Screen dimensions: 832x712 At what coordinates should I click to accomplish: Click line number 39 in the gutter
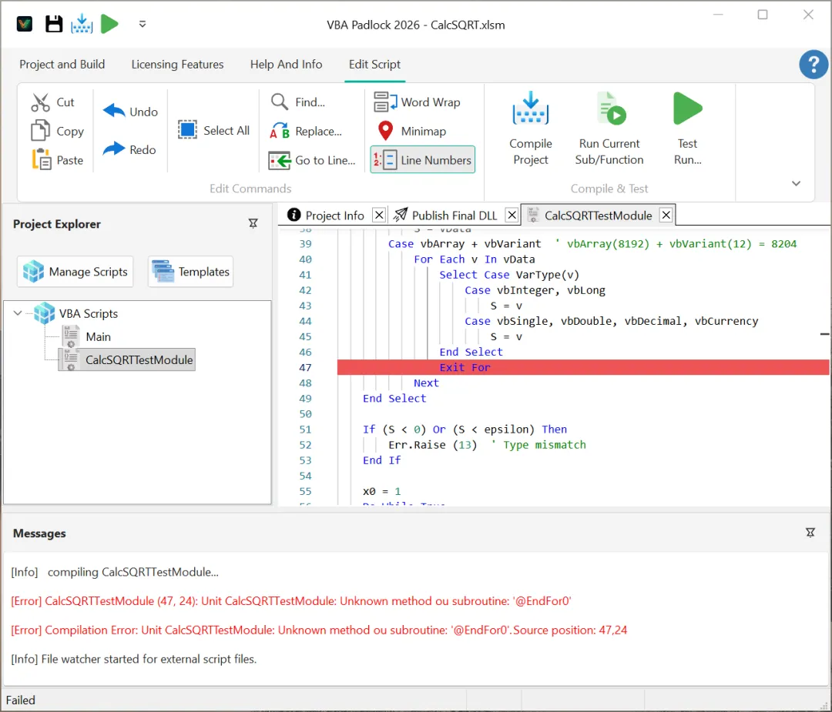coord(305,244)
